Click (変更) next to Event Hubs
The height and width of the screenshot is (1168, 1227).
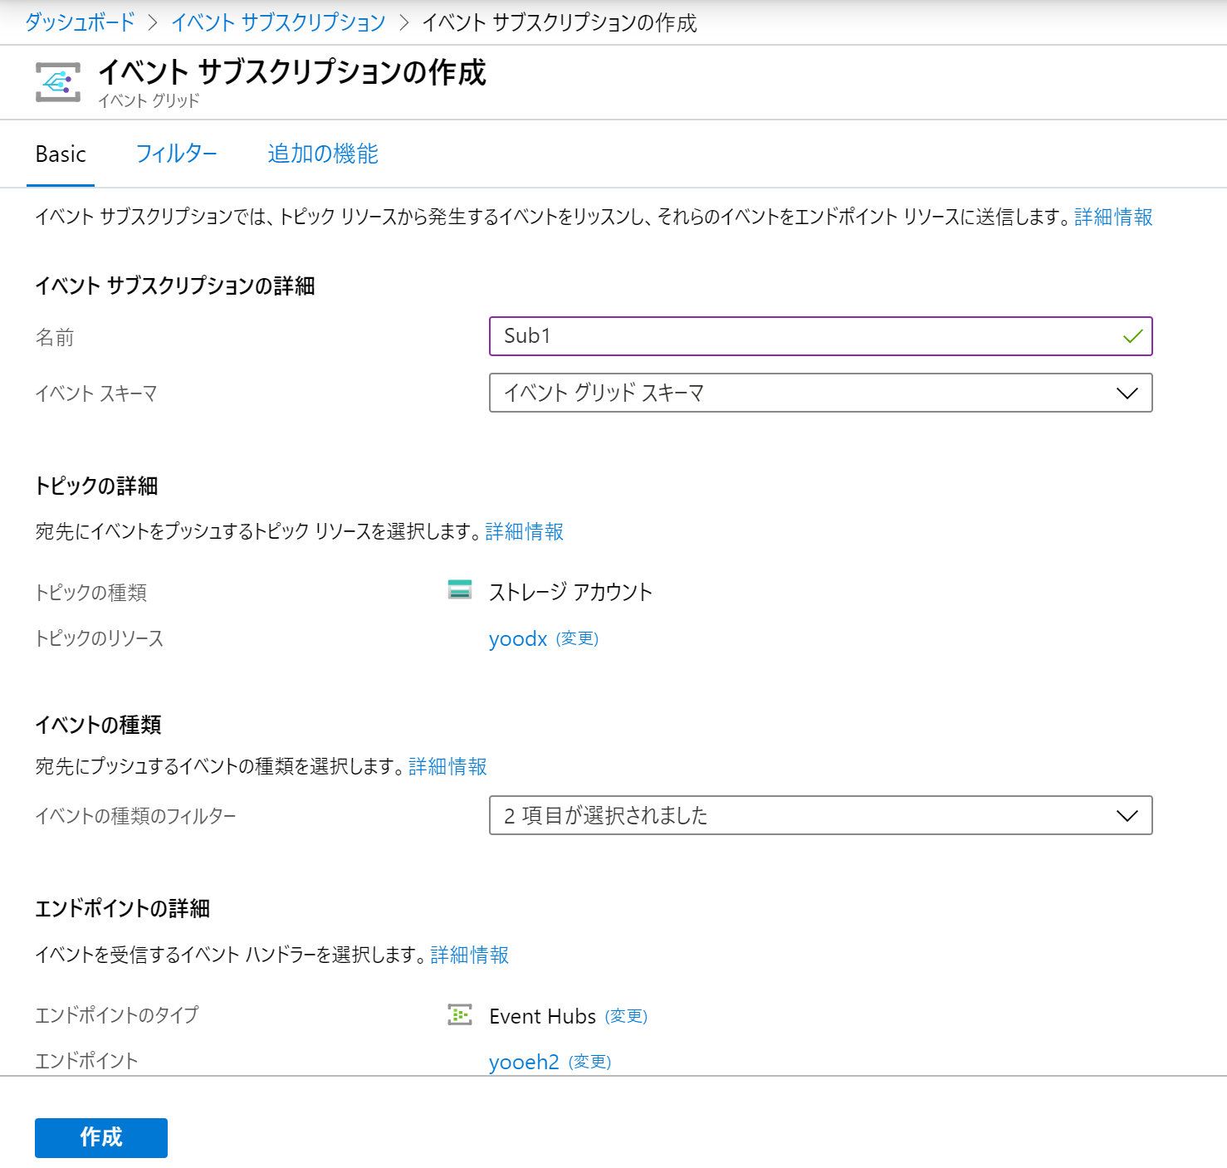[x=627, y=1016]
